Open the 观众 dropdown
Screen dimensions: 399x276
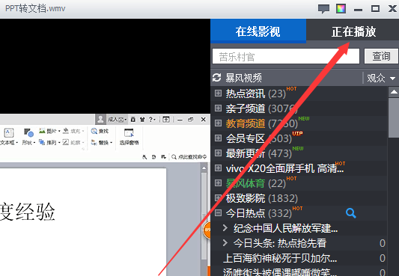tap(381, 79)
